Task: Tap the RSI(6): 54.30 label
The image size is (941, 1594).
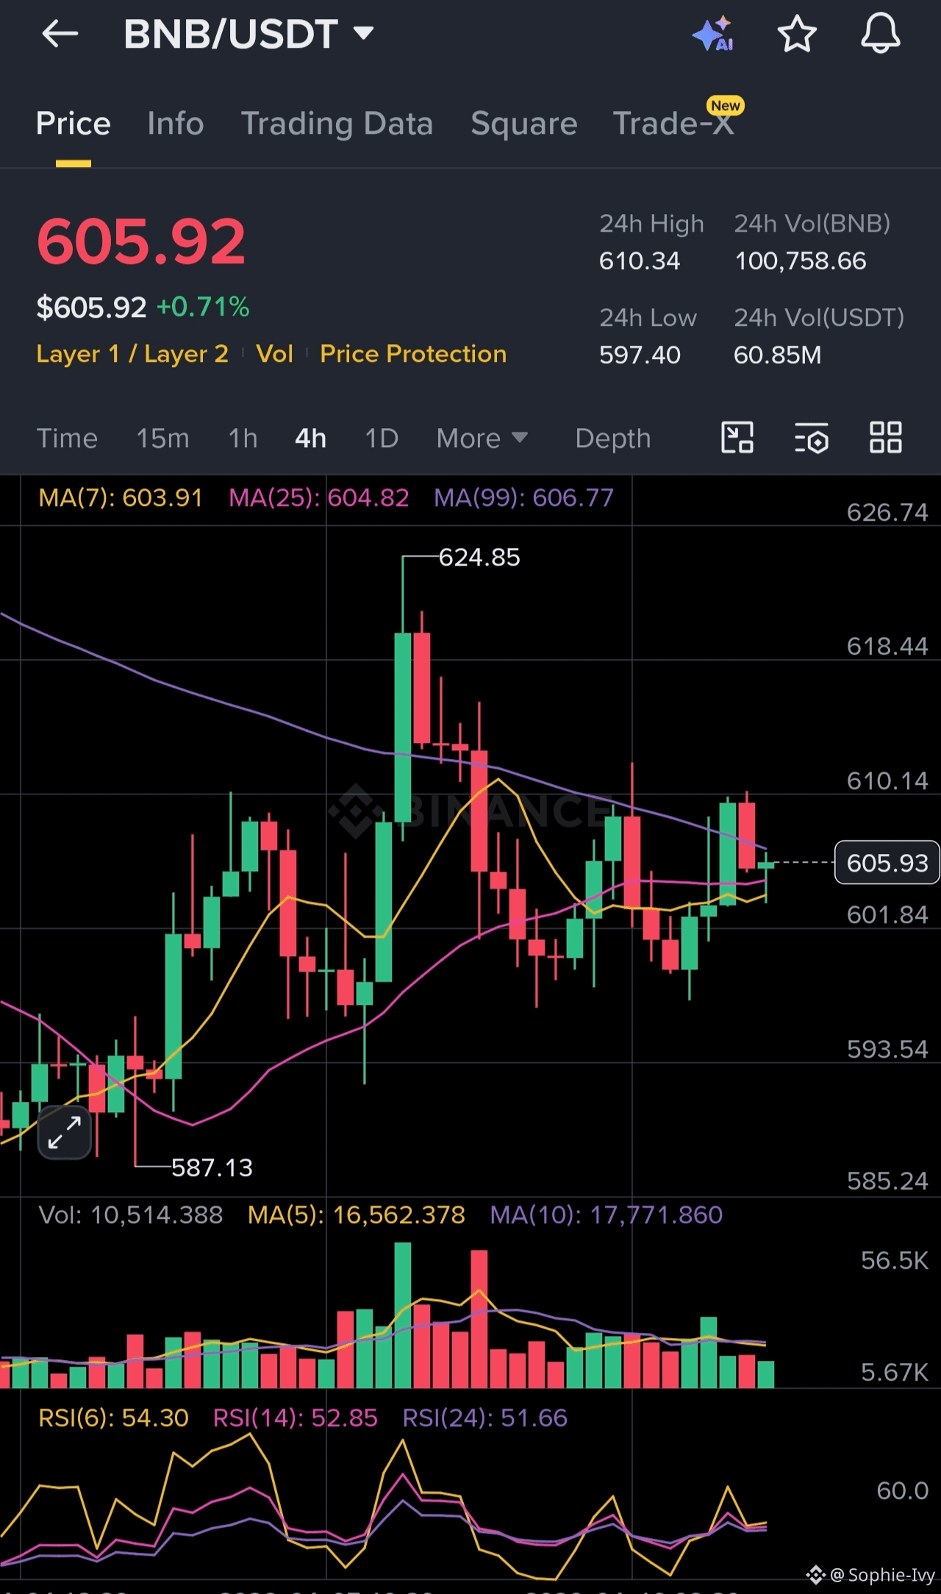Action: tap(113, 1417)
